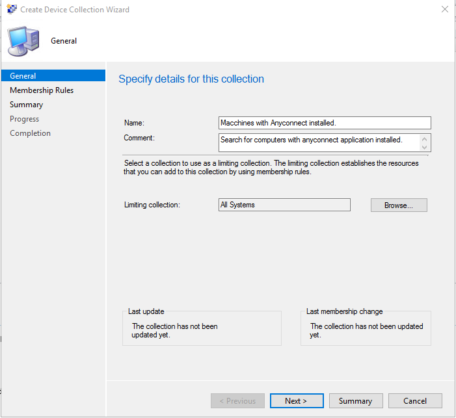Select the Completion step in sidebar
This screenshot has width=456, height=418.
(30, 133)
